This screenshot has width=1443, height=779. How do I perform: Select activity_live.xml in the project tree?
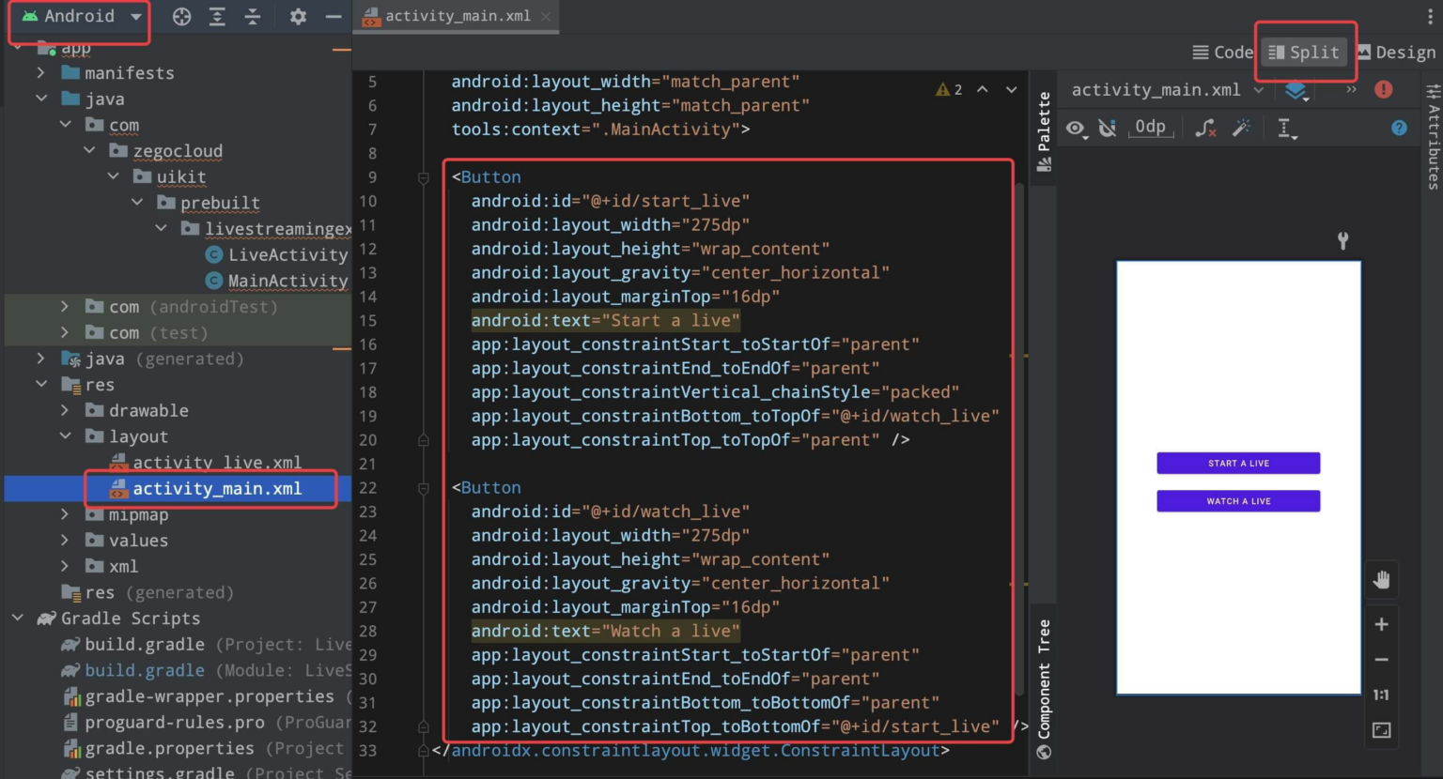pyautogui.click(x=217, y=462)
